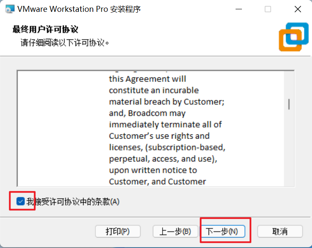The image size is (312, 248).
Task: Click the scrollbar track below the thumb
Action: pos(289,152)
